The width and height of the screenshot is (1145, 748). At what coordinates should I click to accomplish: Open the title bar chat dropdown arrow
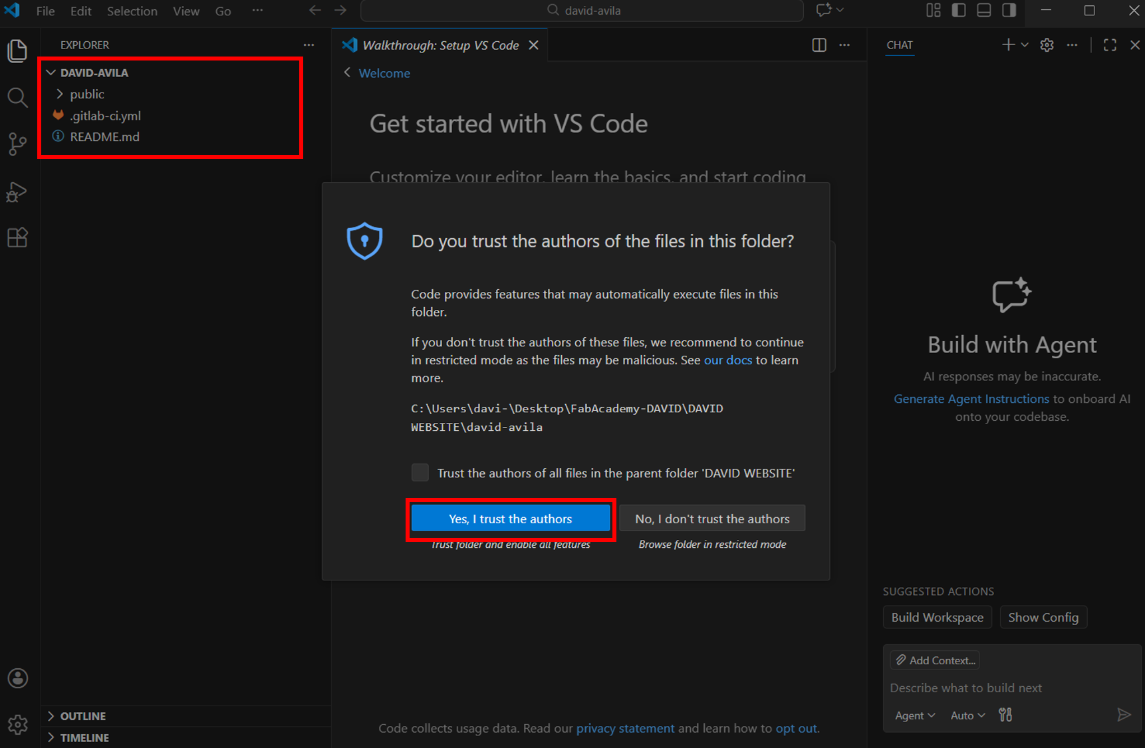(840, 10)
